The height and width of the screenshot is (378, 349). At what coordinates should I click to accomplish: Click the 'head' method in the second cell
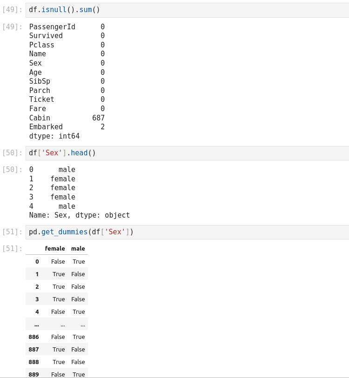tap(79, 153)
